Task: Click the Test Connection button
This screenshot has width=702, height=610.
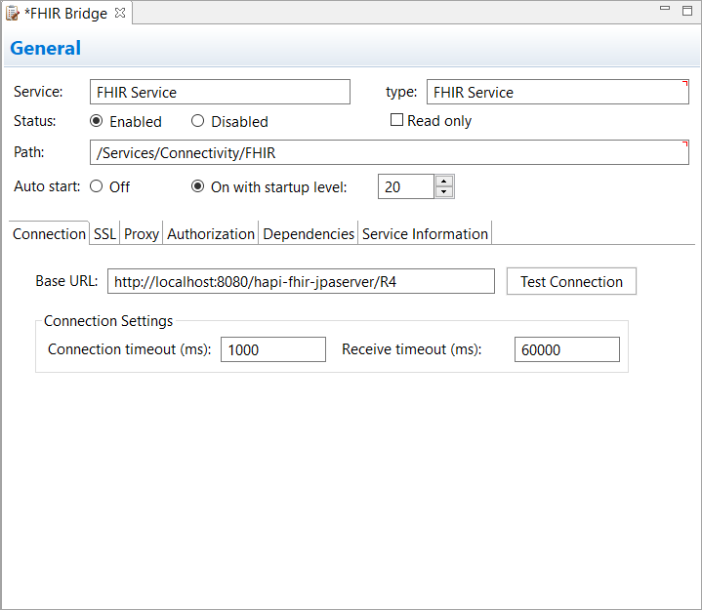Action: [571, 281]
